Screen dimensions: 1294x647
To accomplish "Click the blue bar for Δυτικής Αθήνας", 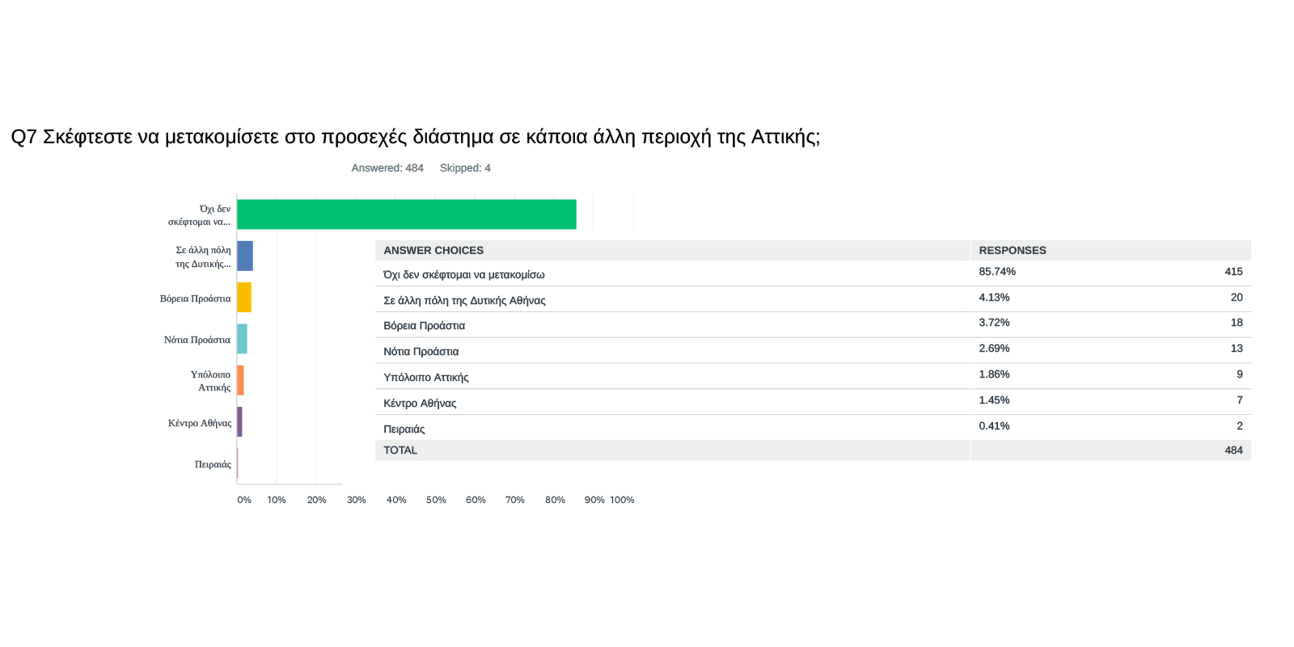I will (245, 256).
